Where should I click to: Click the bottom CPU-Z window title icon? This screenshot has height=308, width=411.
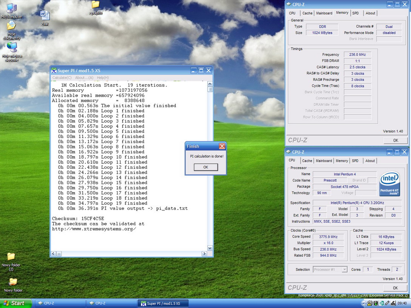pyautogui.click(x=288, y=152)
